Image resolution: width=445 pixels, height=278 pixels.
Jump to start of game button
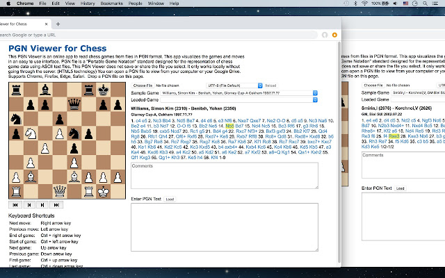[x=15, y=205]
